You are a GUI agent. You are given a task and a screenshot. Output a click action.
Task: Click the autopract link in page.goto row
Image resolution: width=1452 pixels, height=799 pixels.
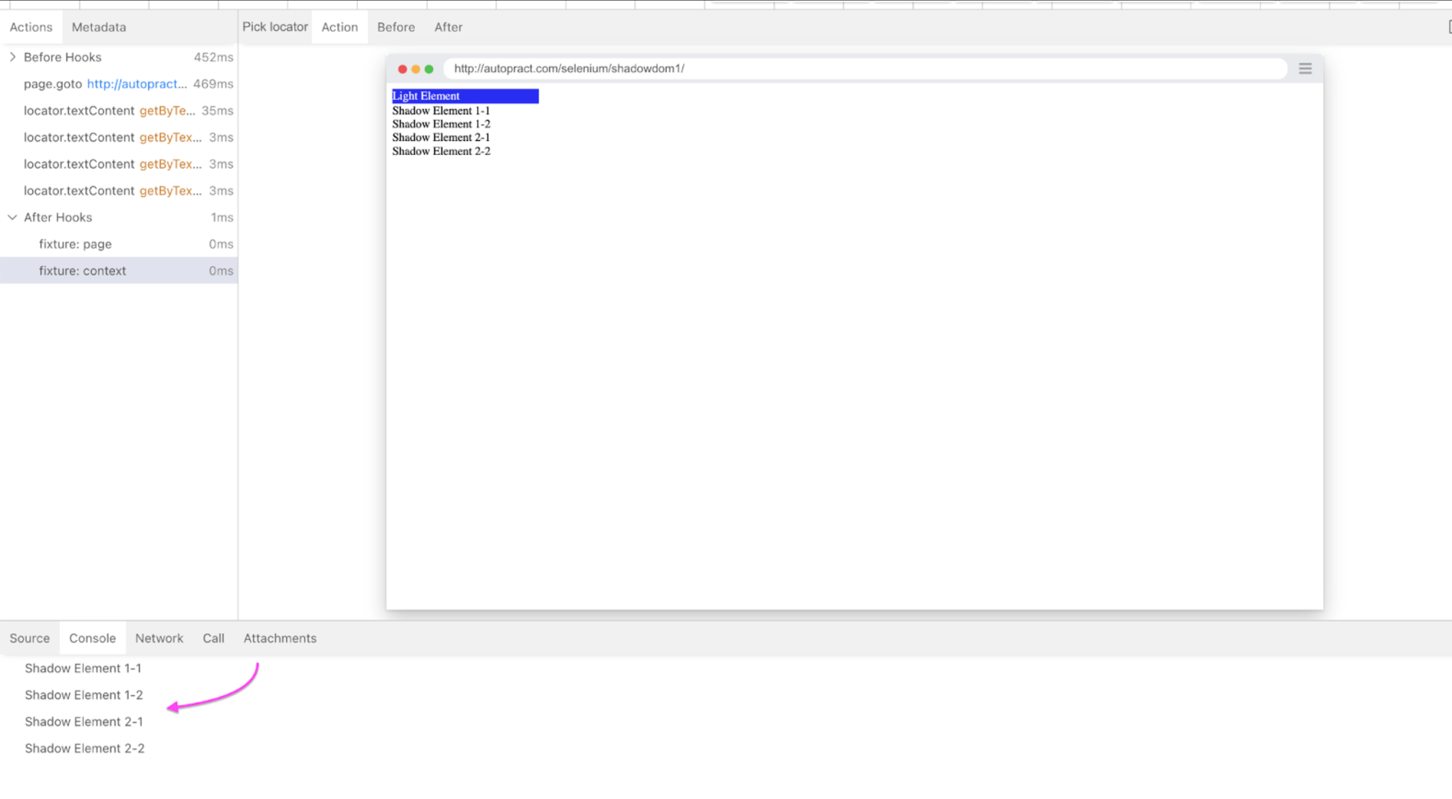click(x=137, y=84)
